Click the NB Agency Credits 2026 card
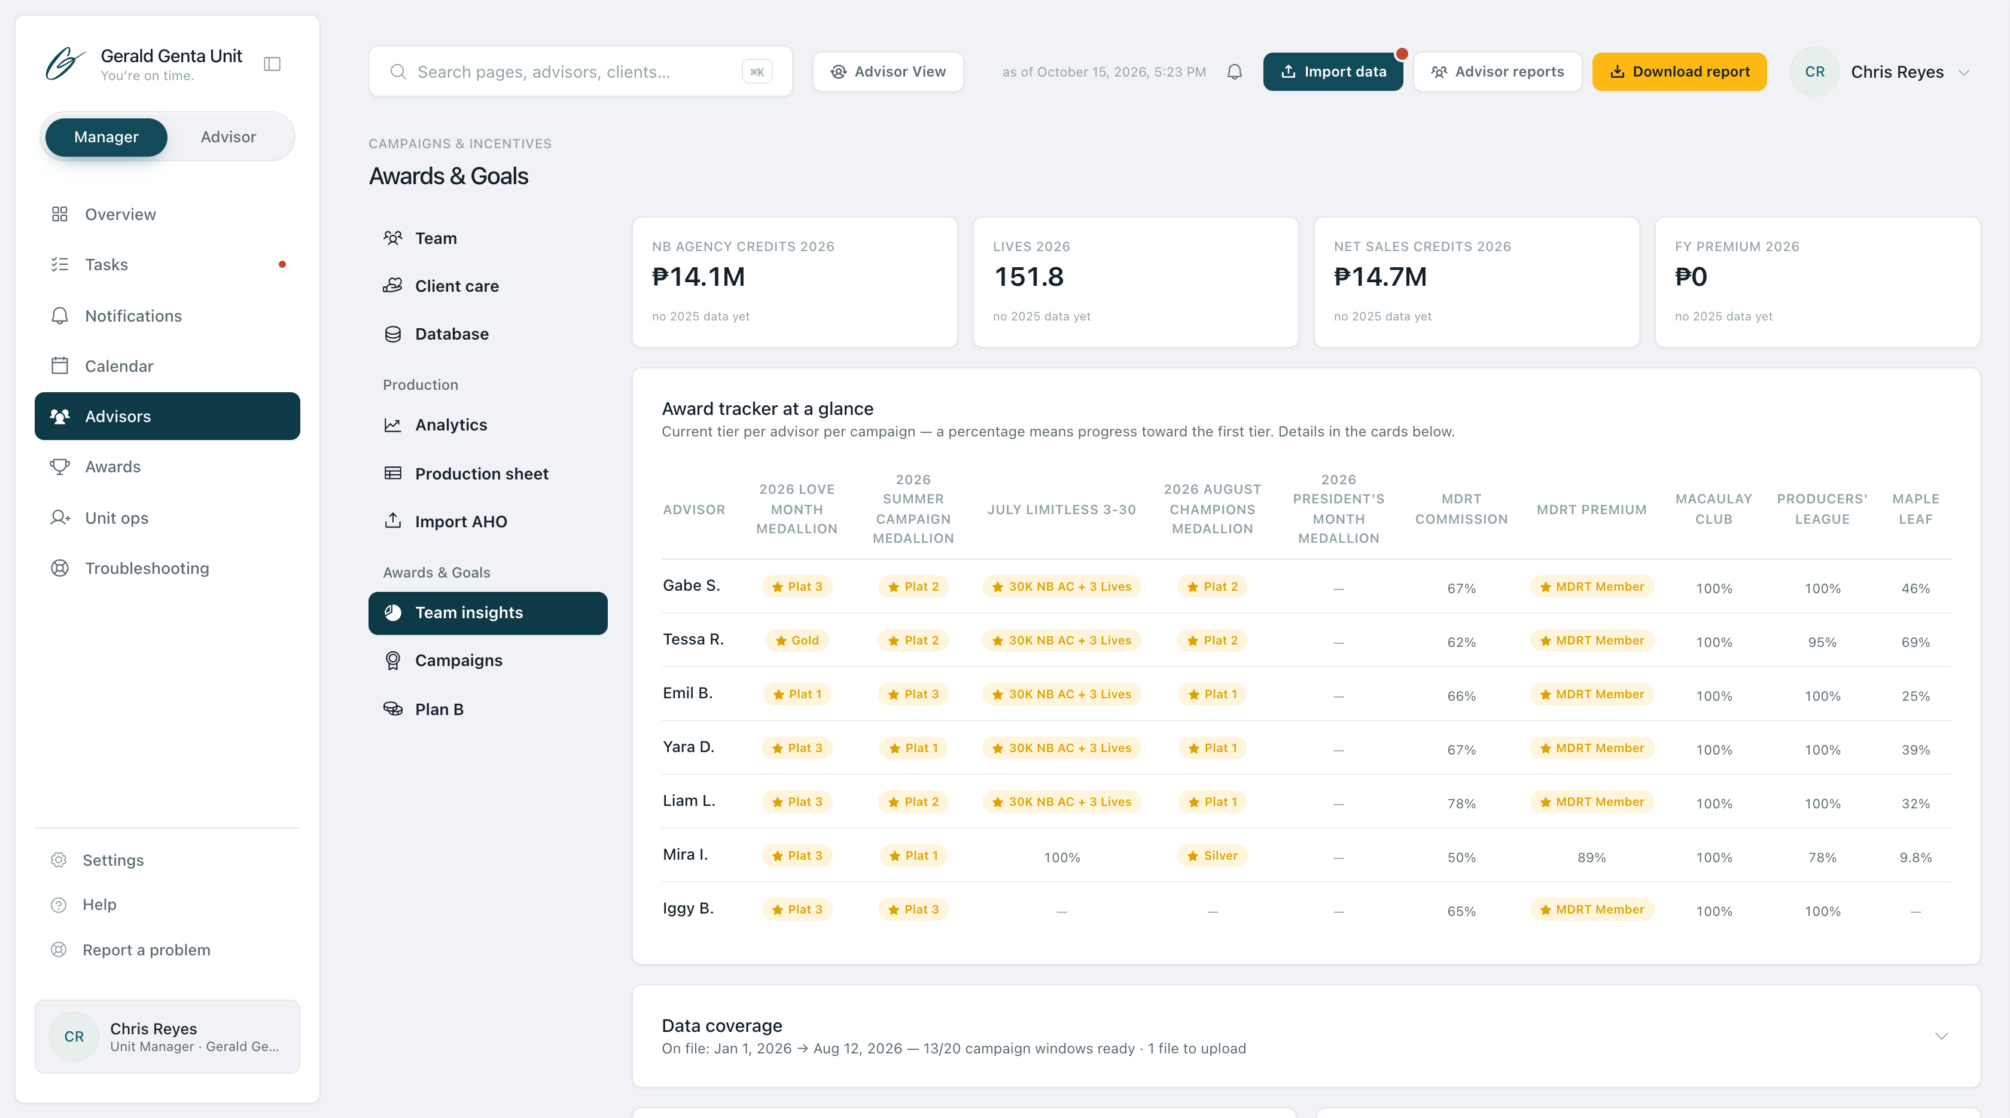Image resolution: width=2010 pixels, height=1118 pixels. [794, 282]
